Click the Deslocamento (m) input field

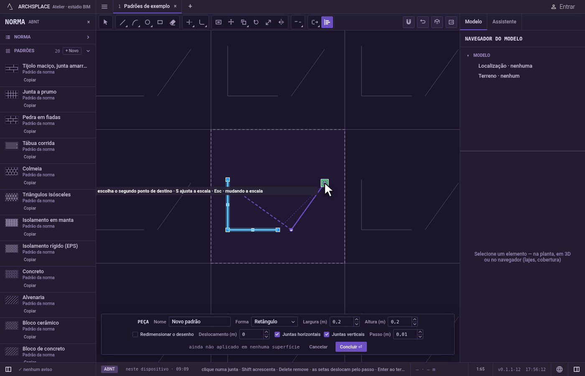251,334
